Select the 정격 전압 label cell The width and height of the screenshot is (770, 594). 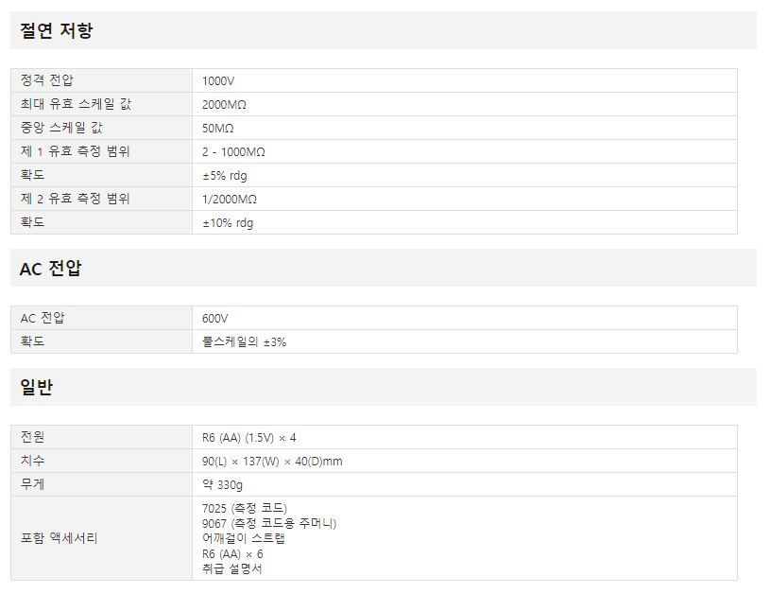point(102,80)
